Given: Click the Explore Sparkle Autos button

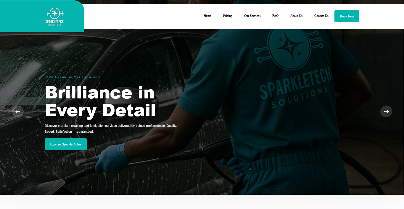Looking at the screenshot, I should click(x=66, y=144).
